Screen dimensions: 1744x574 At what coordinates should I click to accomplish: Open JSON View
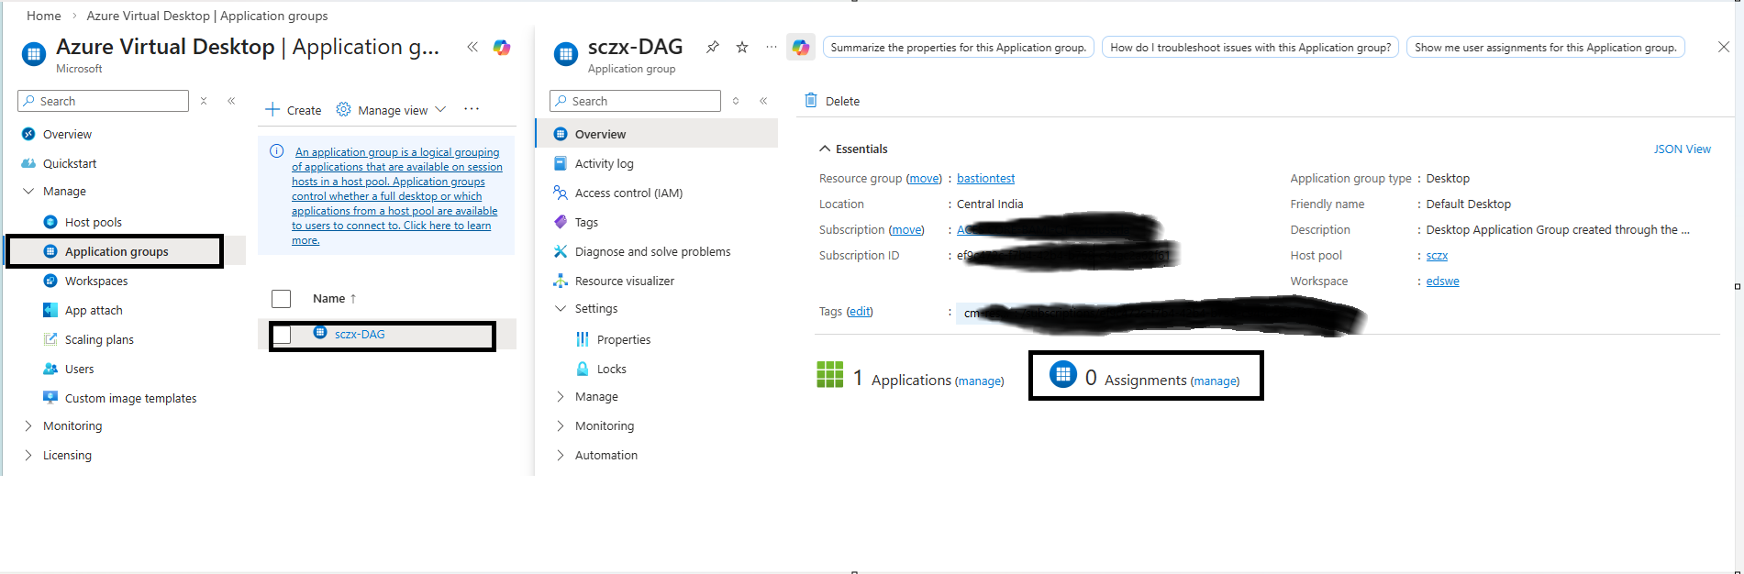(x=1682, y=149)
